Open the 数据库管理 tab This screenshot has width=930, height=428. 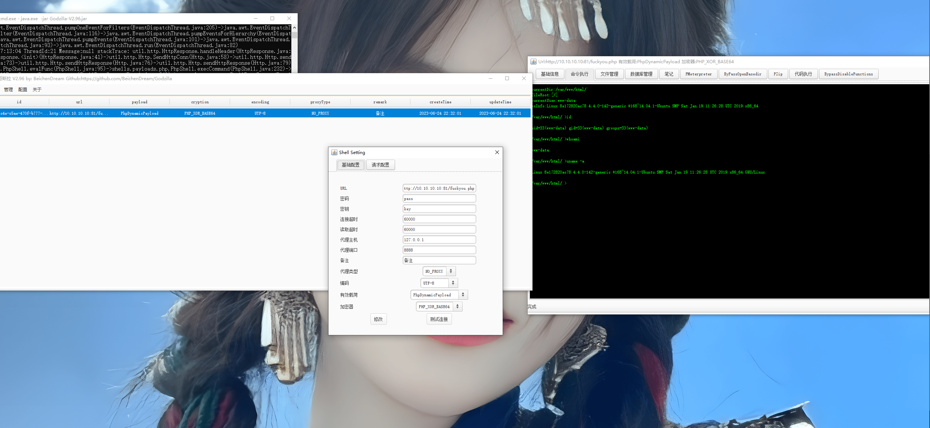pos(641,74)
